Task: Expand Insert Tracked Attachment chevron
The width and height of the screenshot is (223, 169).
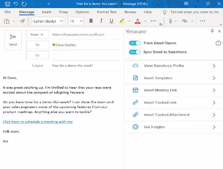Action: (x=214, y=115)
